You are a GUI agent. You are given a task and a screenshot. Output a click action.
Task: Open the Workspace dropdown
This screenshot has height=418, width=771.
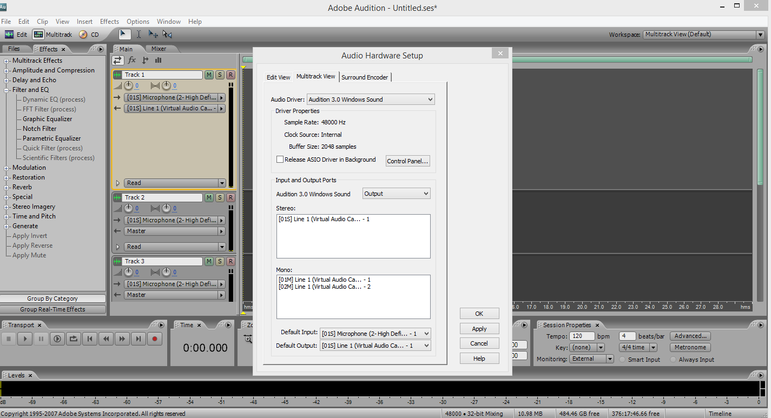pos(703,34)
